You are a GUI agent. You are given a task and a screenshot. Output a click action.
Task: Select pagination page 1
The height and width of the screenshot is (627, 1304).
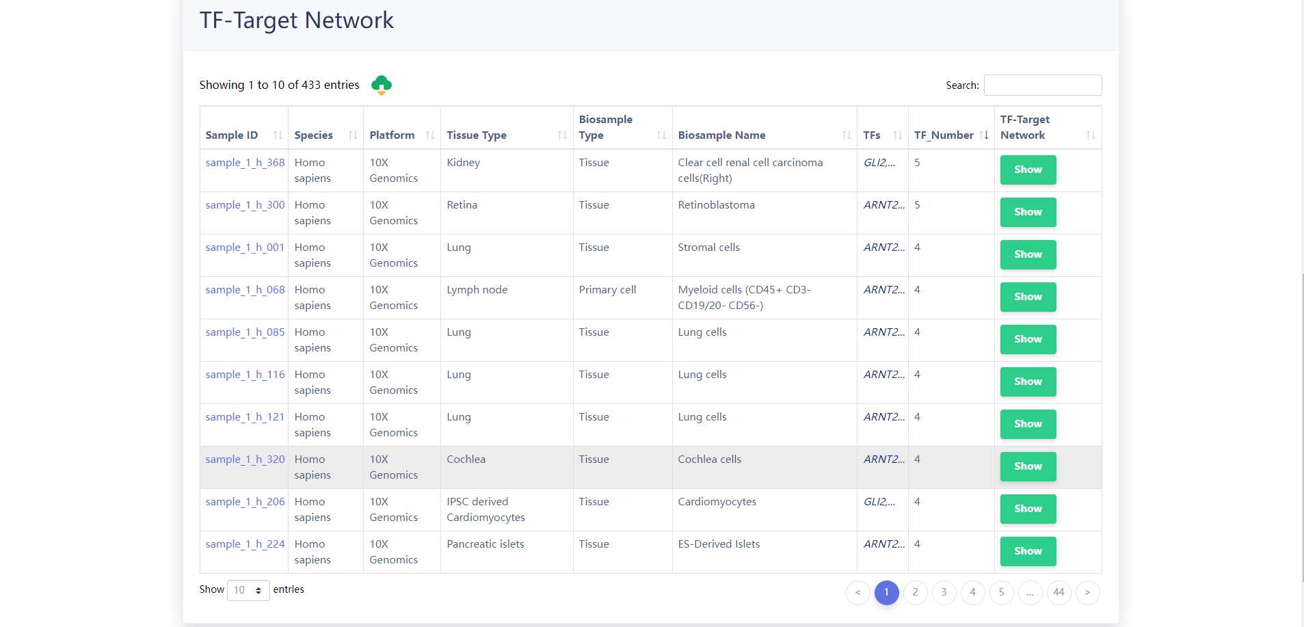pos(886,592)
